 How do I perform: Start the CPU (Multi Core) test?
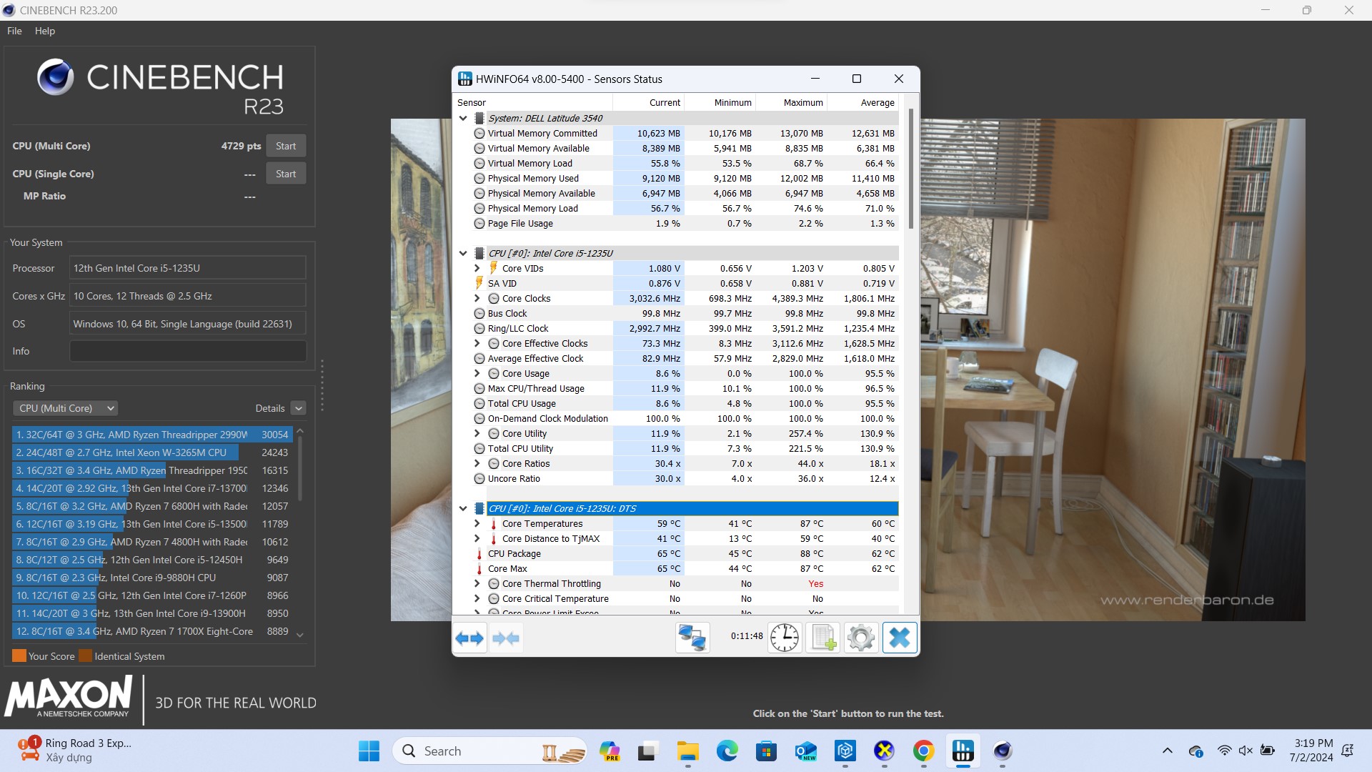(x=286, y=146)
